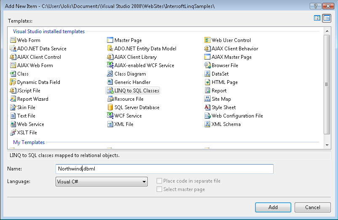Open the Language dropdown
The width and height of the screenshot is (338, 220).
[x=101, y=181]
